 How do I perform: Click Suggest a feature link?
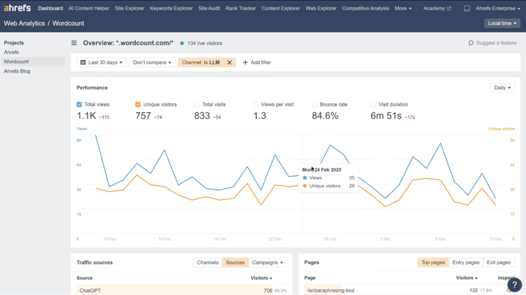(x=493, y=43)
